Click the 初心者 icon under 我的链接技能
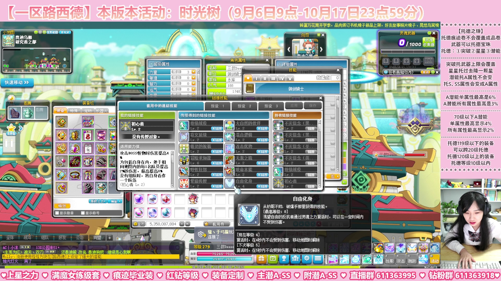Screen dimensions: 501x281 click(x=125, y=126)
